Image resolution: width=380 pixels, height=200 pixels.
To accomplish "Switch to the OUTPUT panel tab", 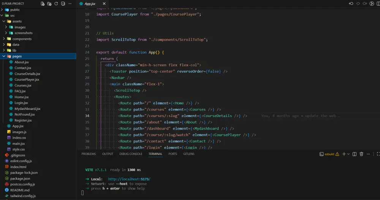I will click(x=108, y=154).
